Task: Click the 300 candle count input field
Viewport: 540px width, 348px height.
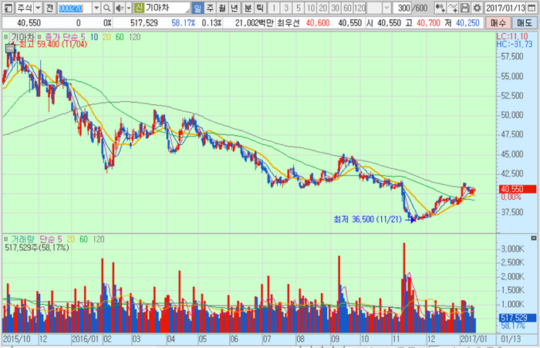Action: (x=400, y=7)
